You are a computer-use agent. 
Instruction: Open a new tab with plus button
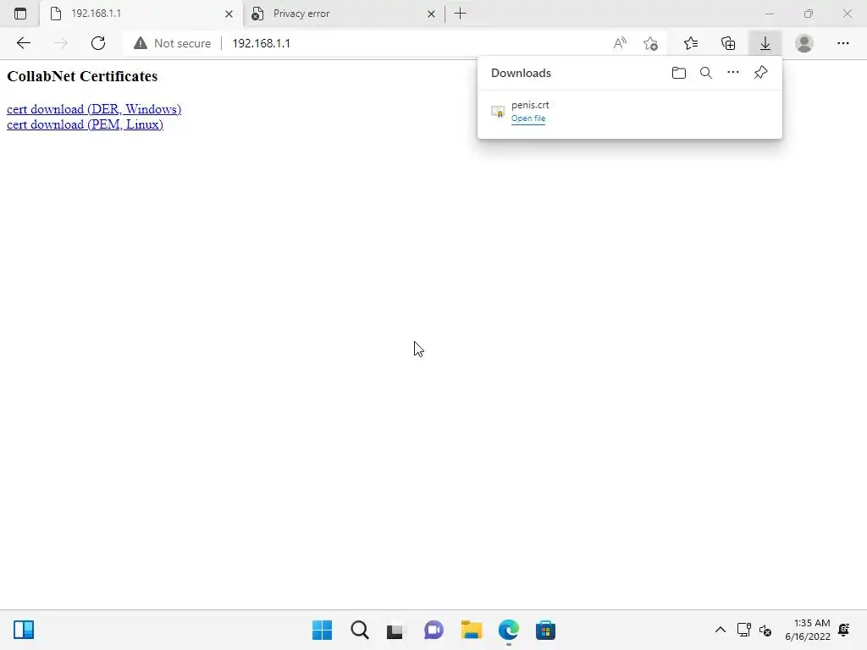click(460, 14)
